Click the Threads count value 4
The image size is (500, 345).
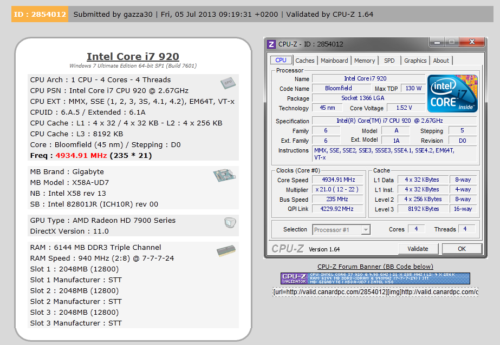466,229
